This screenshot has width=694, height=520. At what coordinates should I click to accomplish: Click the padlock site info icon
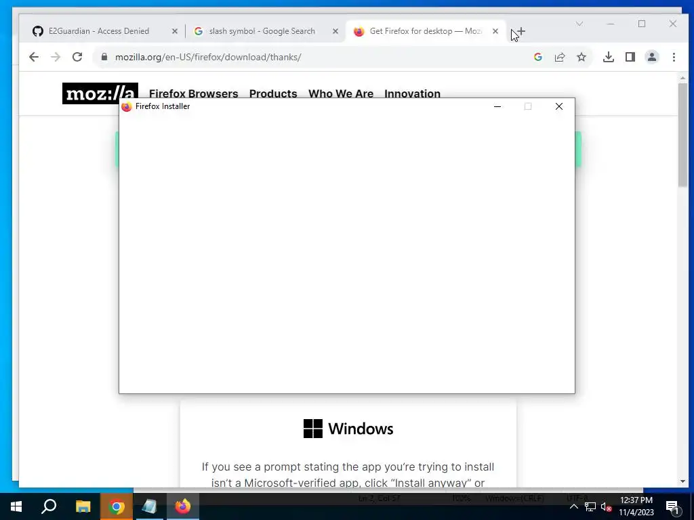104,57
